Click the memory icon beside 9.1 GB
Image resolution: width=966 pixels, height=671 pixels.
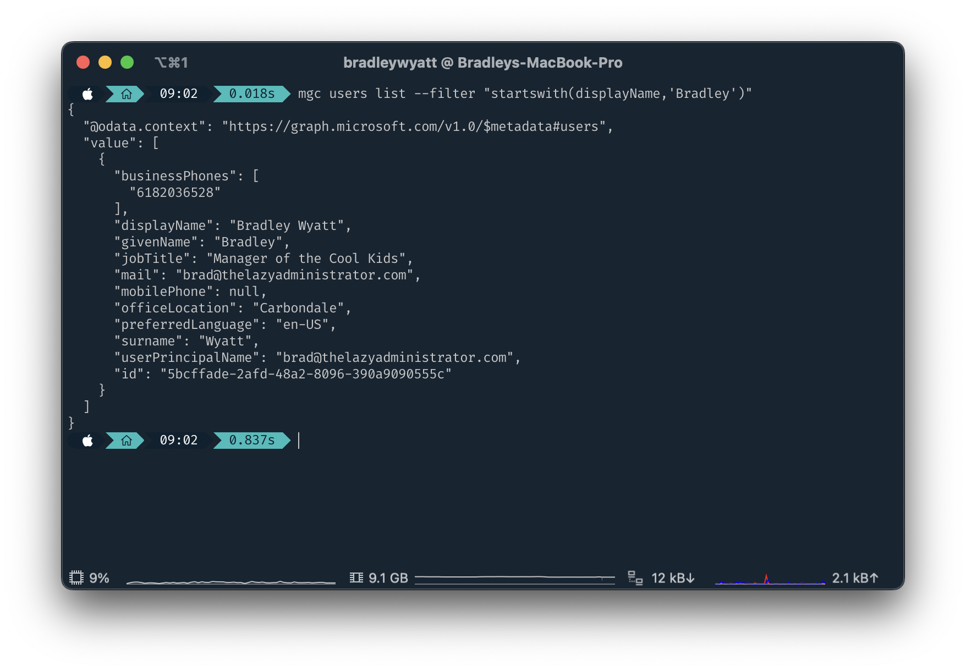point(356,577)
